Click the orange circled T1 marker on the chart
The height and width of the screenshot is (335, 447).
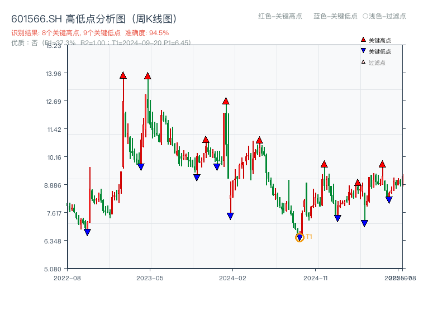[x=299, y=237]
